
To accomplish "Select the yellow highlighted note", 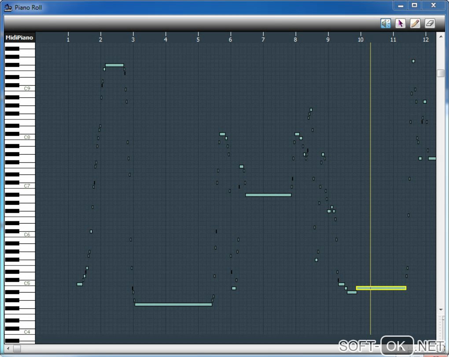I will click(381, 288).
